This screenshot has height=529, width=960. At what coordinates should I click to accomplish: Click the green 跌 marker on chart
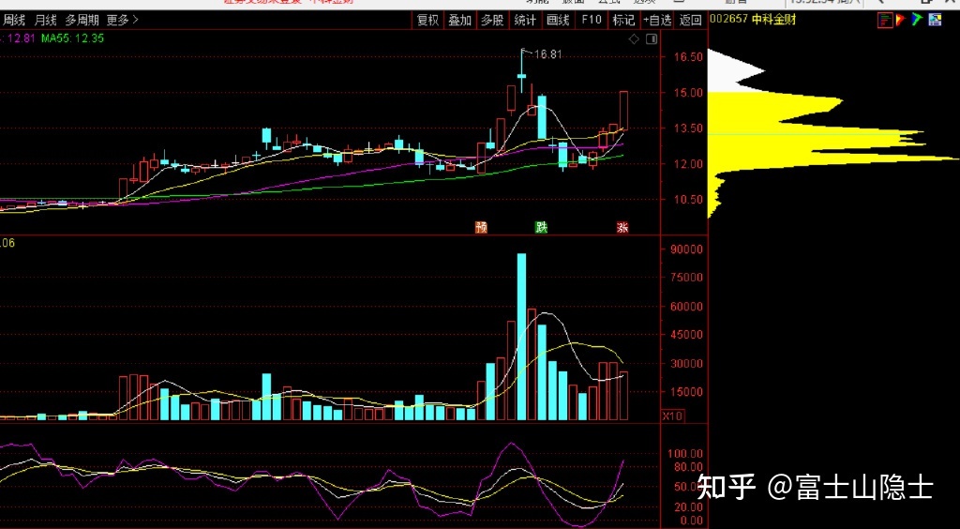[x=541, y=227]
